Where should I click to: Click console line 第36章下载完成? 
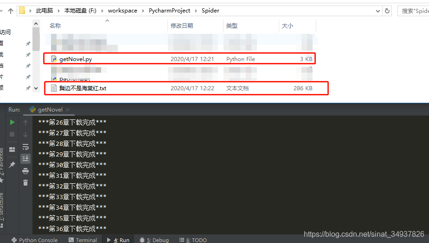(x=72, y=229)
